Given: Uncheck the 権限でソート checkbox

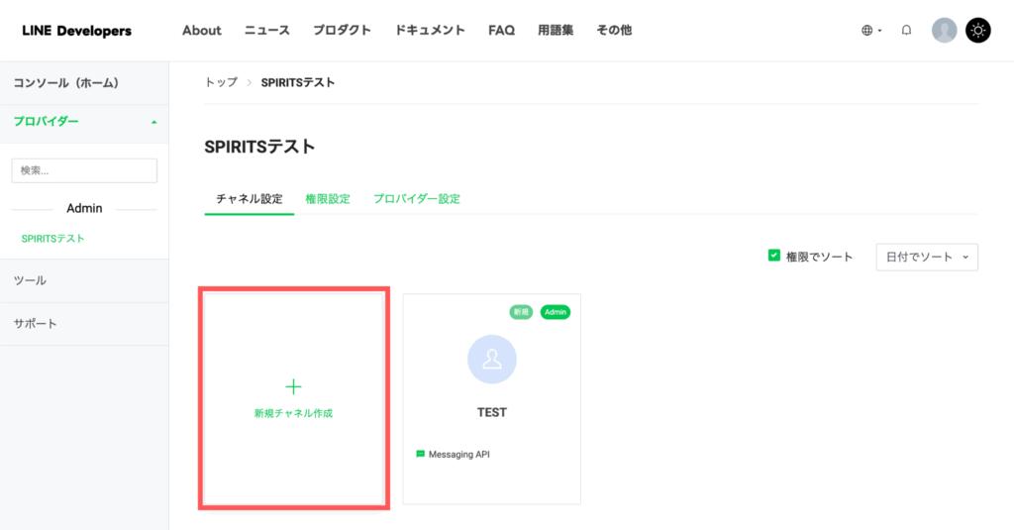Looking at the screenshot, I should pos(774,256).
